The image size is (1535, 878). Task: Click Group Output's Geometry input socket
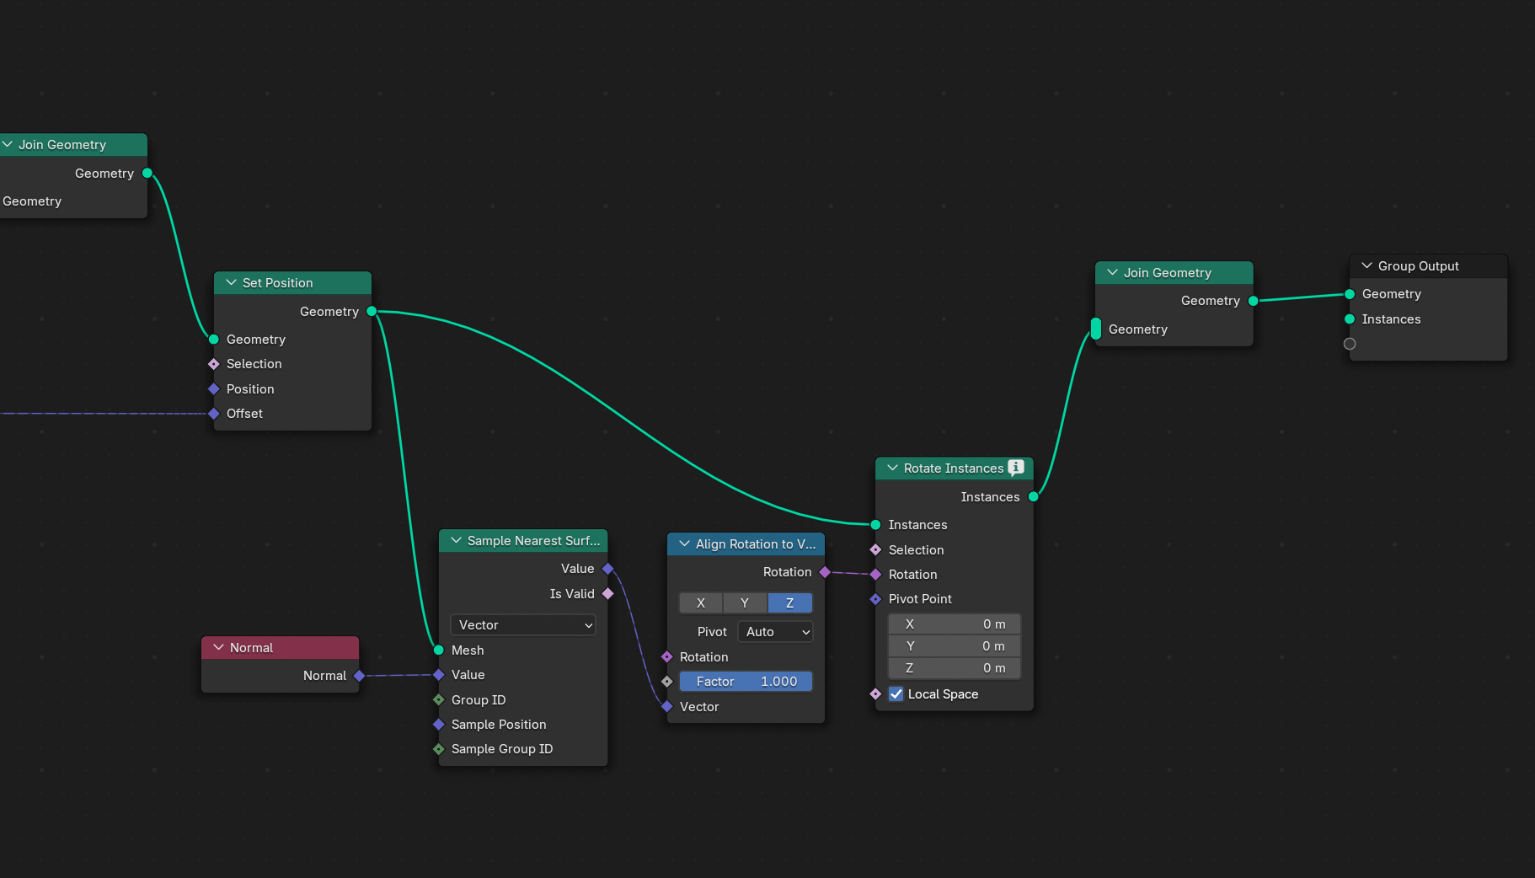[1350, 294]
